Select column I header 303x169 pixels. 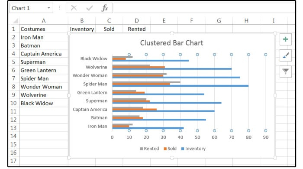tap(274, 21)
